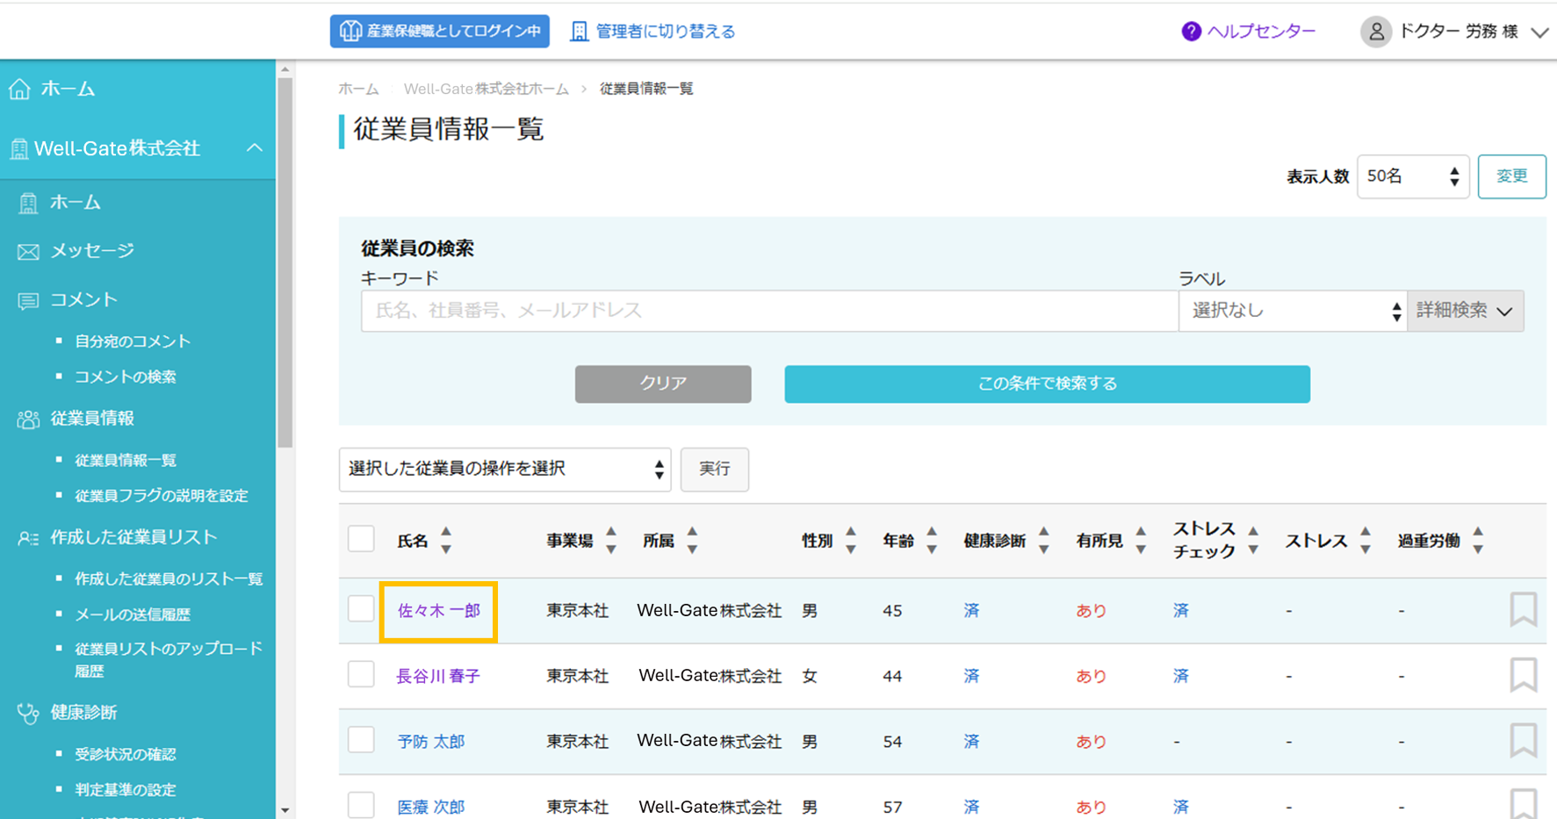Sort the table by 事業場 column

click(x=611, y=541)
